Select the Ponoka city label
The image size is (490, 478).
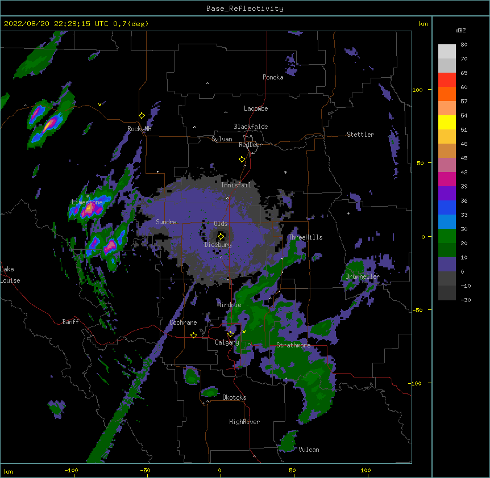point(273,77)
